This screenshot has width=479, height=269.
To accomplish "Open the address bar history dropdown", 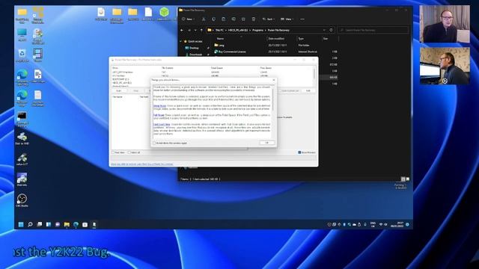I will (324, 30).
